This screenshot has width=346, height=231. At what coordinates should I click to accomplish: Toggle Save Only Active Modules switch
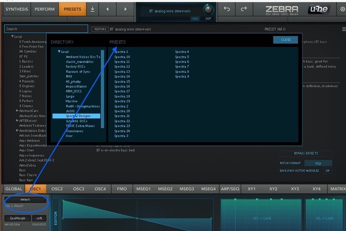click(x=327, y=171)
